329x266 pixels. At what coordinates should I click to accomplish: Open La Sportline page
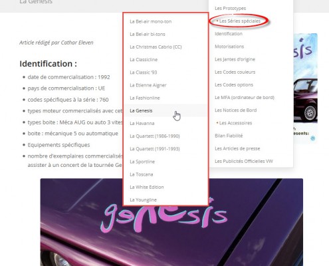[142, 162]
